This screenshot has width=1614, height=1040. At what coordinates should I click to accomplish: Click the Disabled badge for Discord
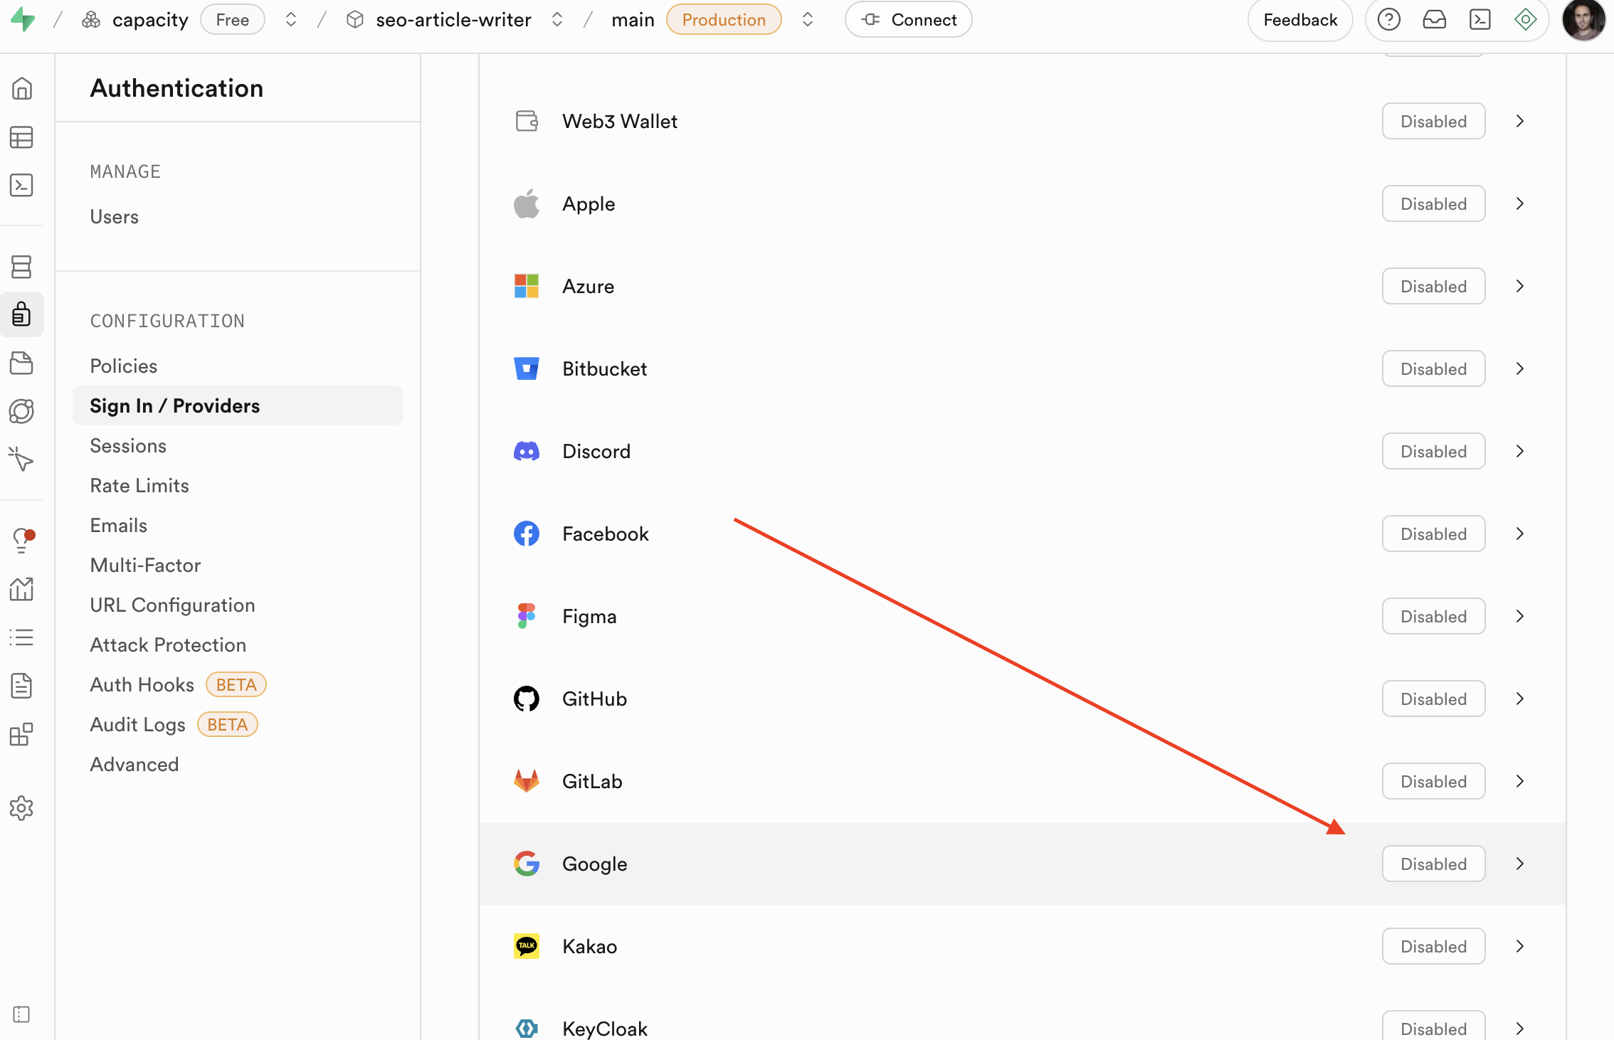tap(1433, 451)
